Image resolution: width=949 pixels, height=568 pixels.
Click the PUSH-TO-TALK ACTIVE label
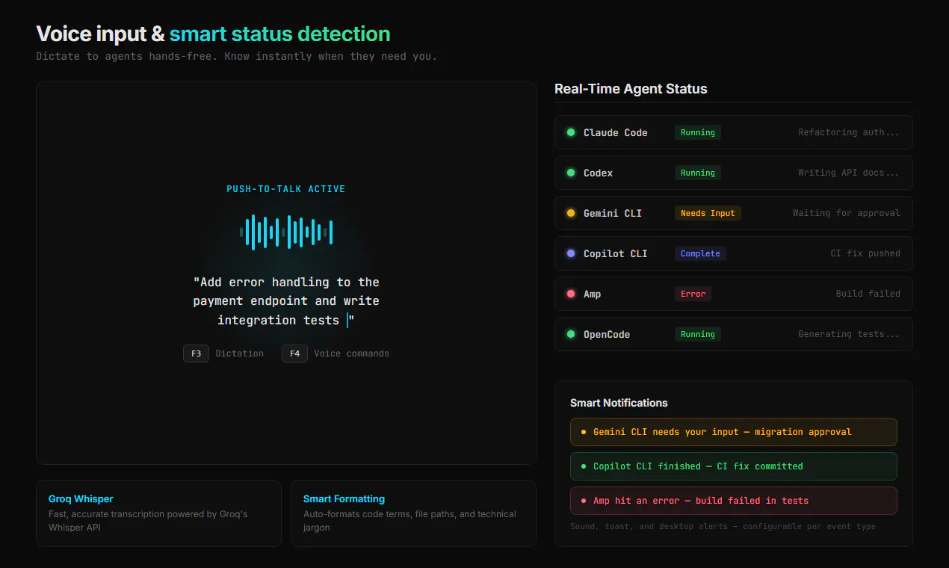point(286,189)
